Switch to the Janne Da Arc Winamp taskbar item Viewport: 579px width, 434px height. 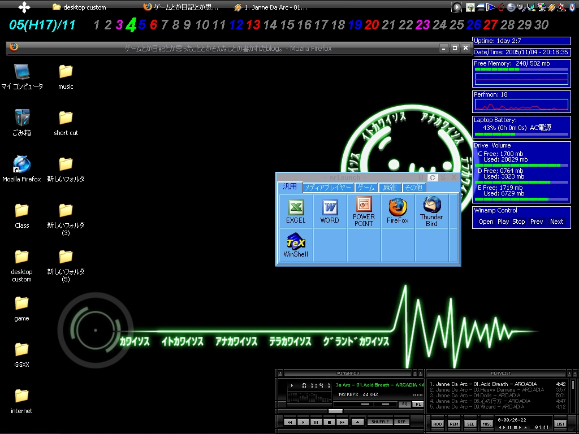click(271, 7)
